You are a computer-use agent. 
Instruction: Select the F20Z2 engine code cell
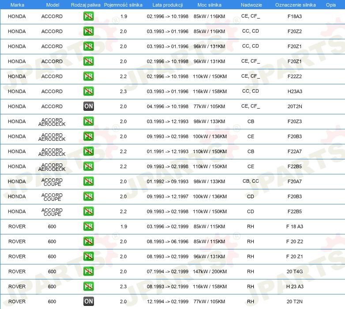[x=295, y=32]
